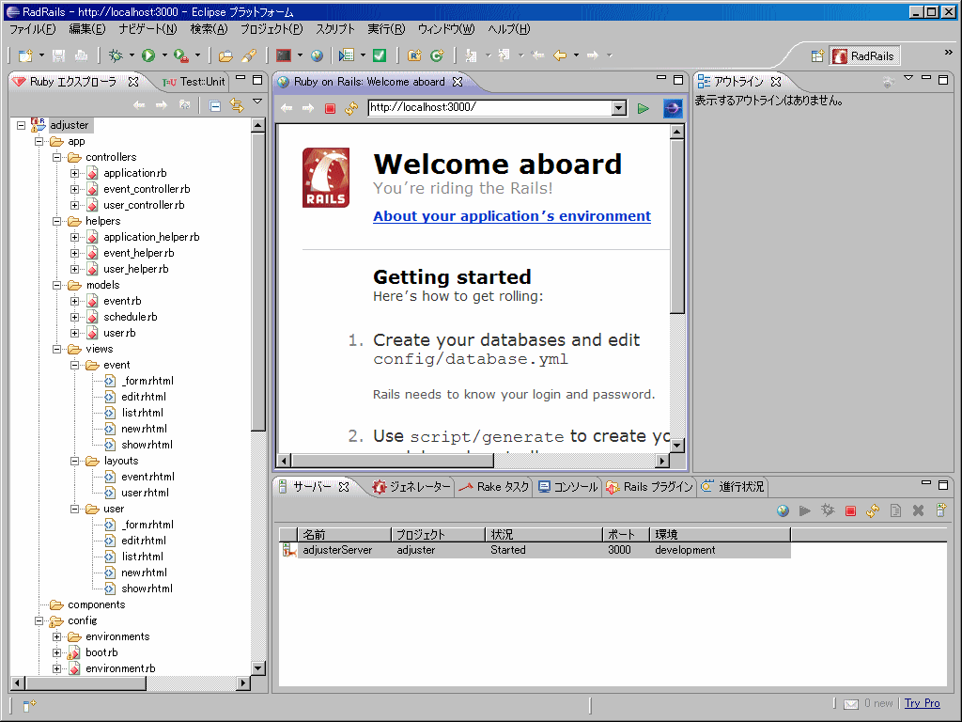
Task: Click About your application's environment link
Action: click(512, 216)
